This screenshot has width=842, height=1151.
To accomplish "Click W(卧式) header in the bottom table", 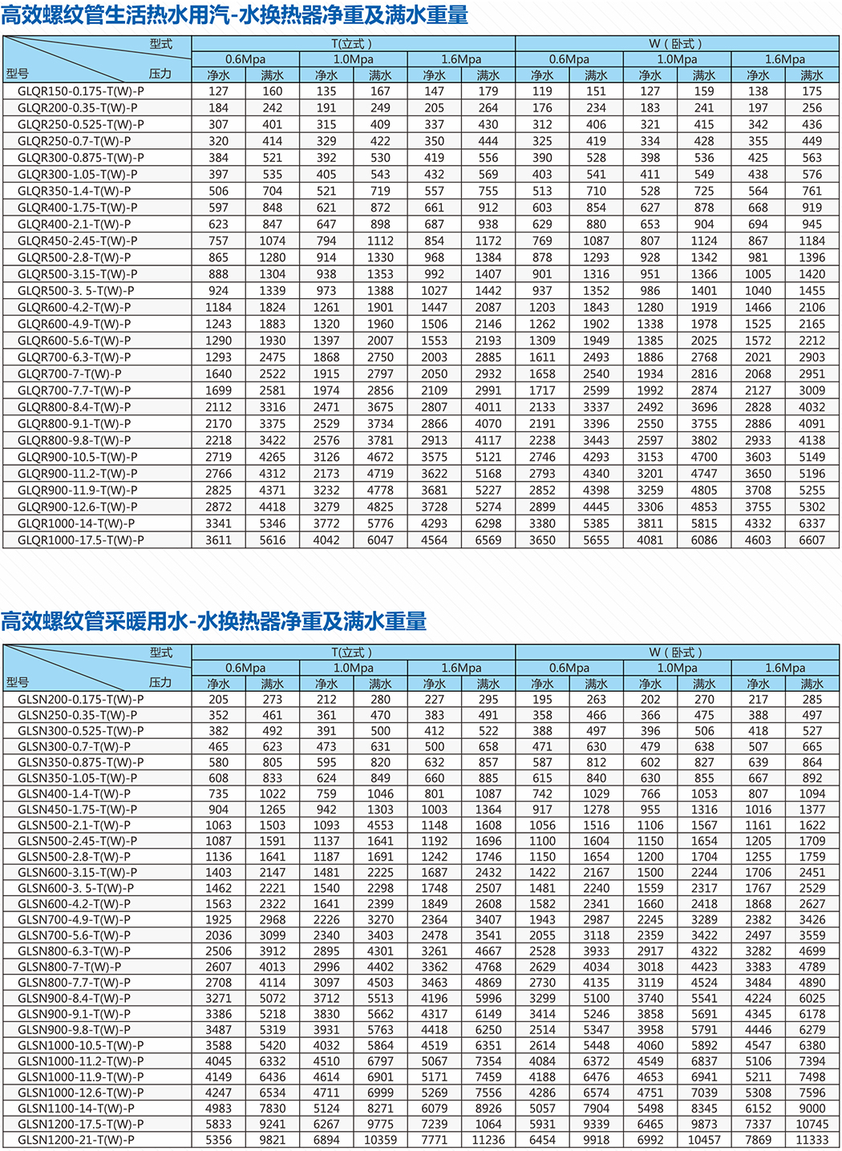I will coord(676,652).
